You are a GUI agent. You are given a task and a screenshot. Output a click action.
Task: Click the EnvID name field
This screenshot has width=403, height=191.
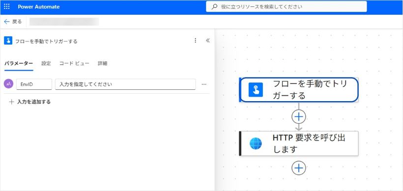[x=34, y=84]
